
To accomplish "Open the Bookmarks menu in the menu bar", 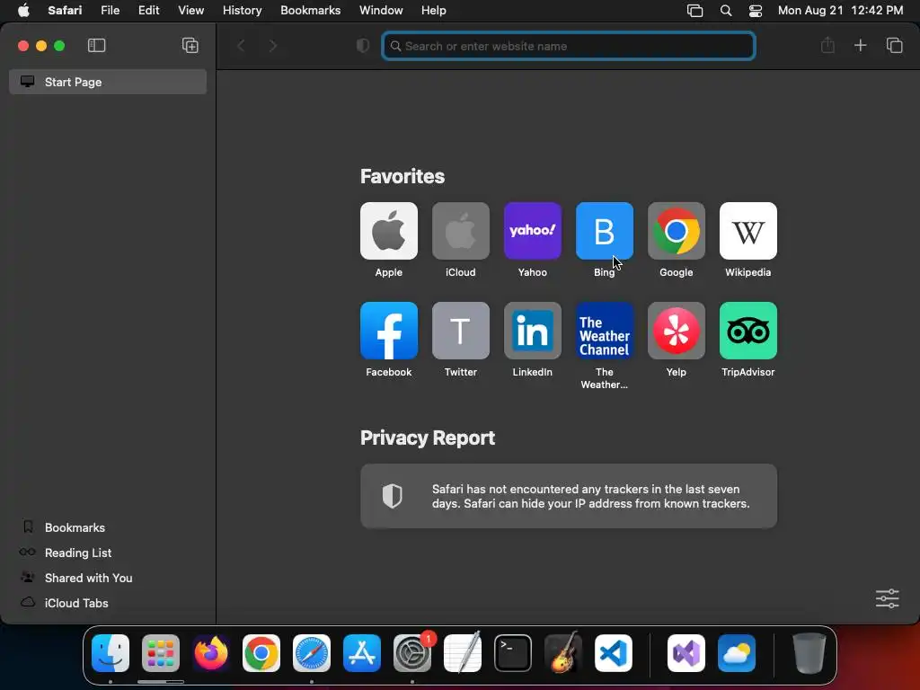I will click(x=310, y=11).
